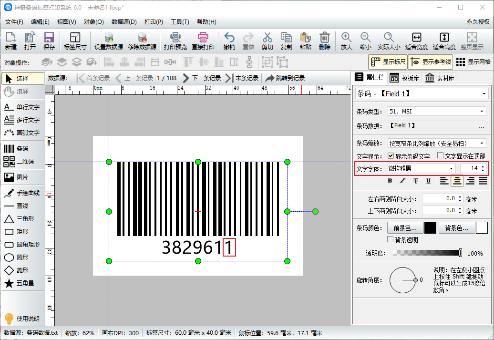Toggle underline barcode text

429,181
